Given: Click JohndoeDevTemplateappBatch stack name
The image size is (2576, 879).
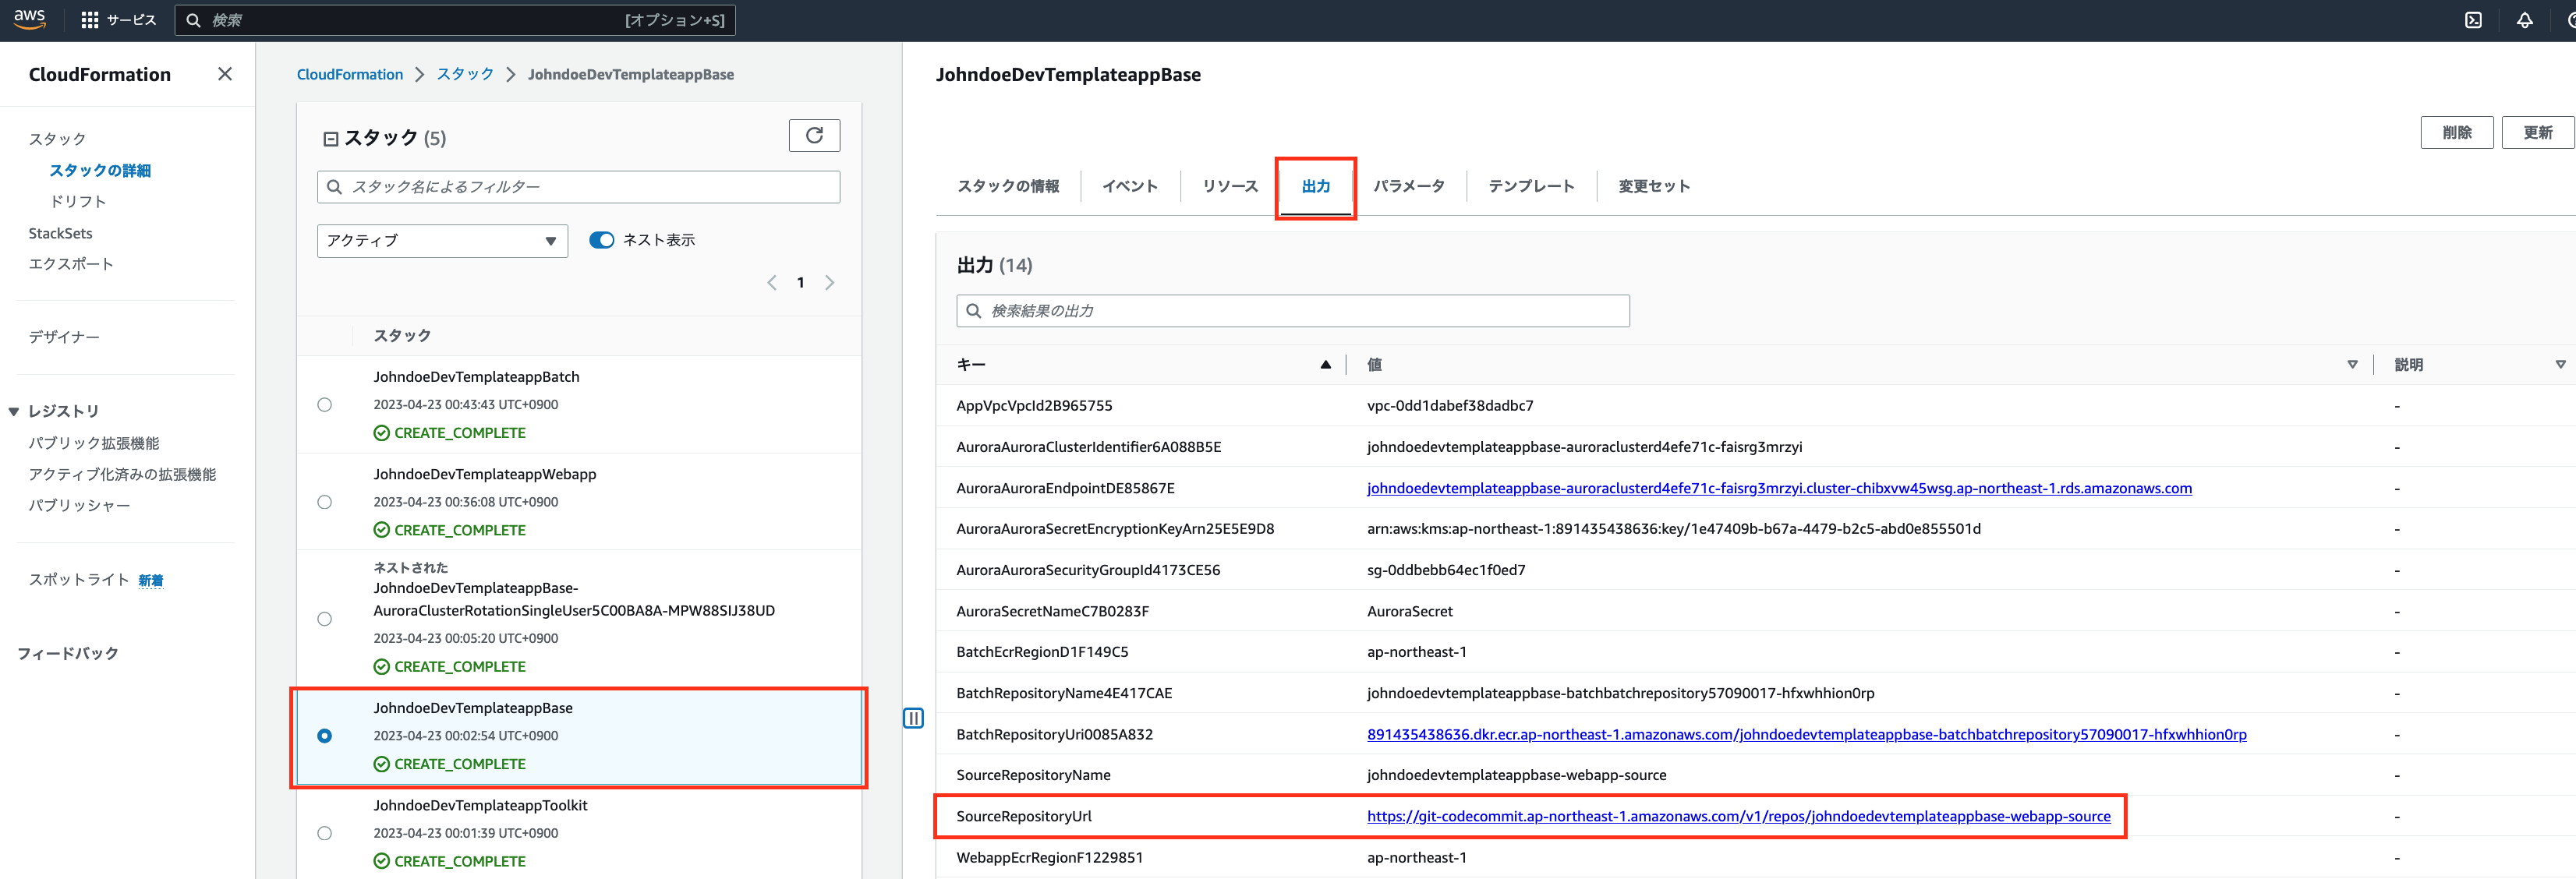Looking at the screenshot, I should tap(476, 377).
